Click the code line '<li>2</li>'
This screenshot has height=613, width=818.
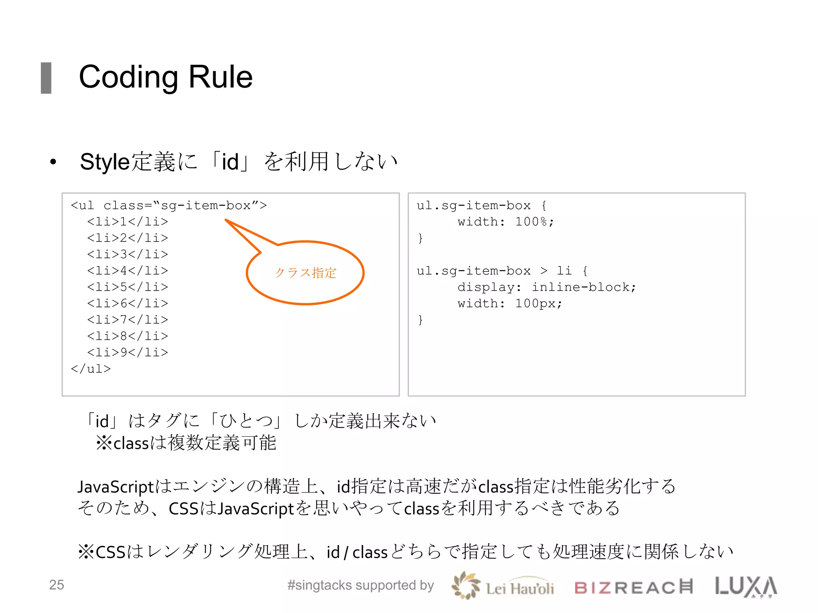tap(128, 238)
